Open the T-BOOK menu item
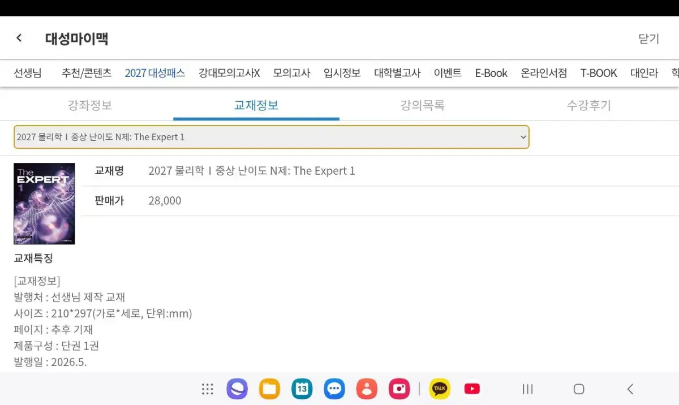679x405 pixels. click(x=599, y=73)
